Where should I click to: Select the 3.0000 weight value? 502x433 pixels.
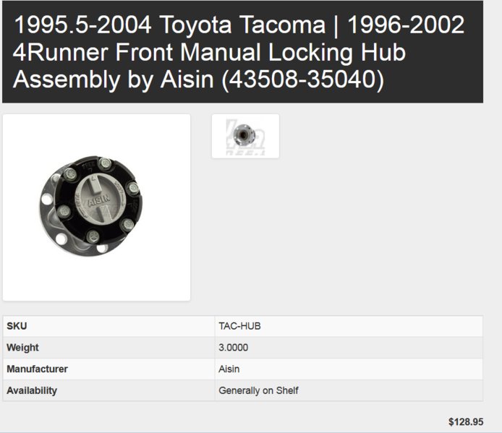pyautogui.click(x=234, y=348)
